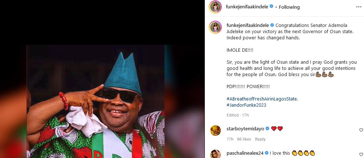Click verified badge beside starboytemidayo
This screenshot has height=158, width=364.
coord(267,129)
